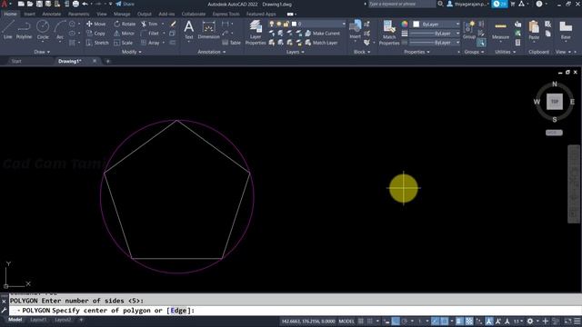The height and width of the screenshot is (327, 582).
Task: Choose the Copy command
Action: (95, 34)
